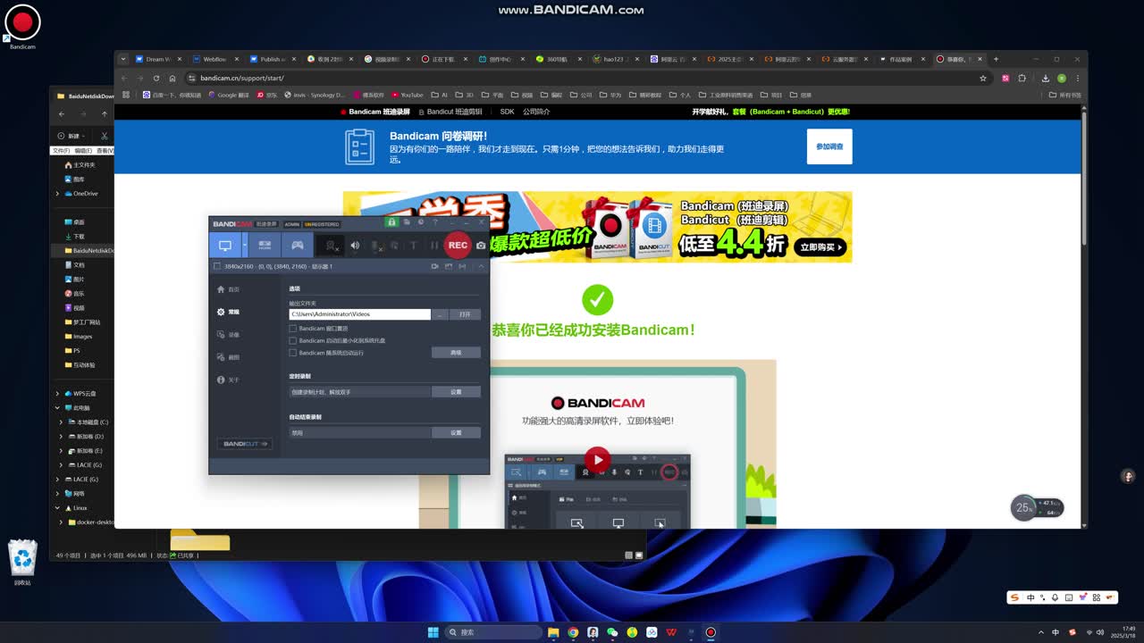Enable Bandicam window always on top checkbox

[x=292, y=329]
